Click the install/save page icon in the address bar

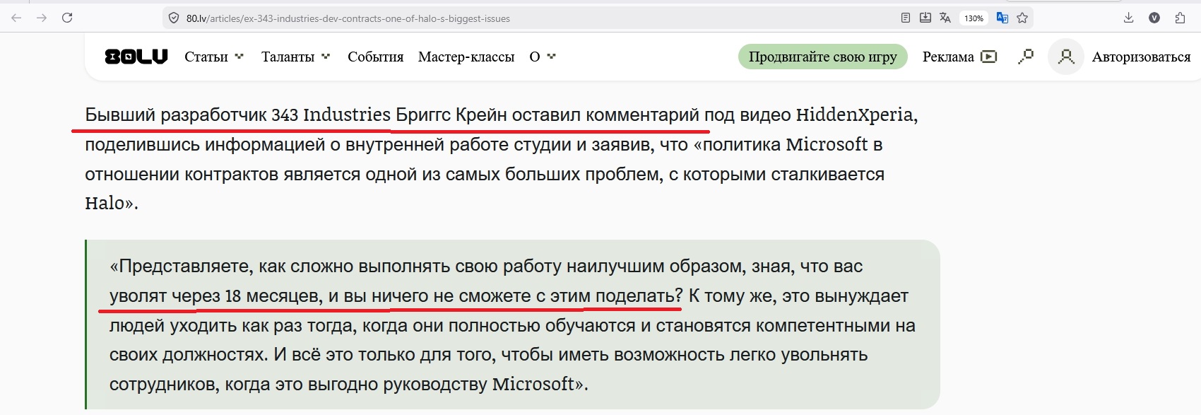pos(925,18)
